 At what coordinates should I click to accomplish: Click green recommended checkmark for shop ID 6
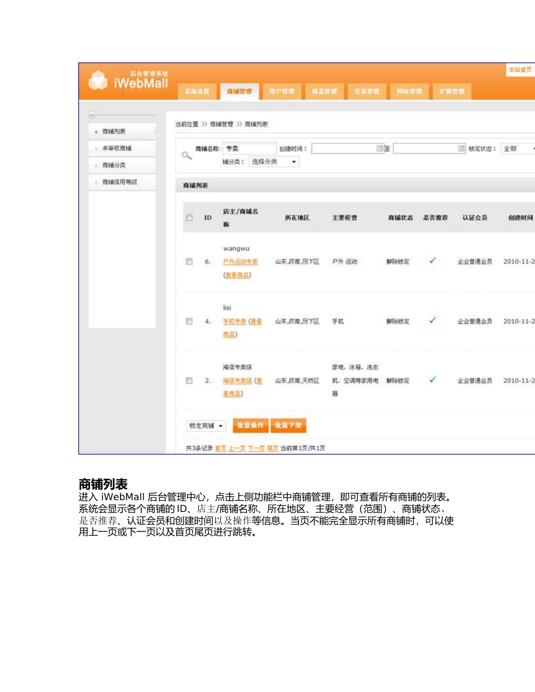click(433, 260)
